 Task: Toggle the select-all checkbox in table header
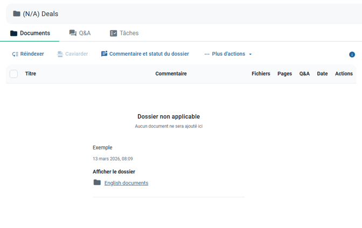point(14,74)
